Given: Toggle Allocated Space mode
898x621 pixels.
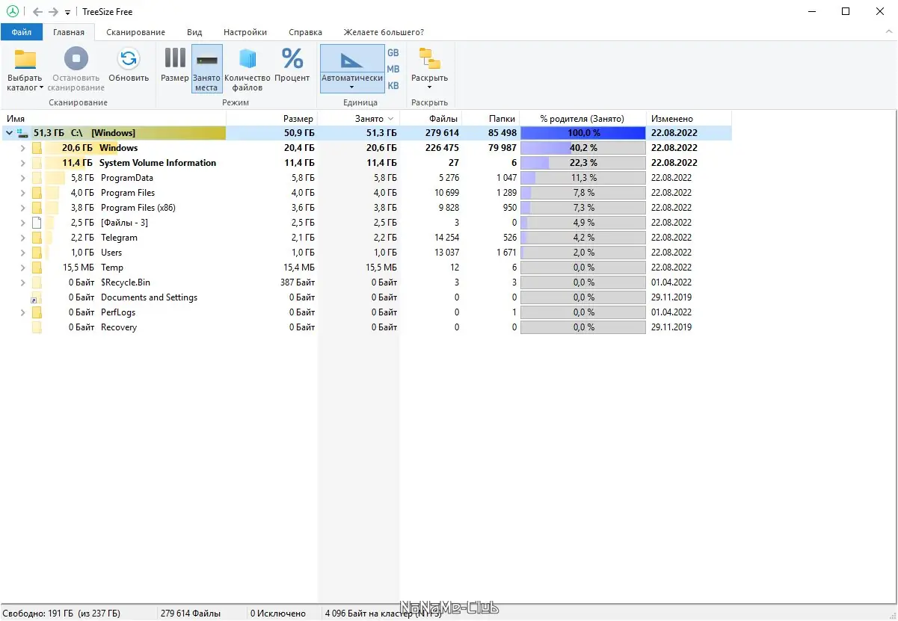Looking at the screenshot, I should pos(206,69).
